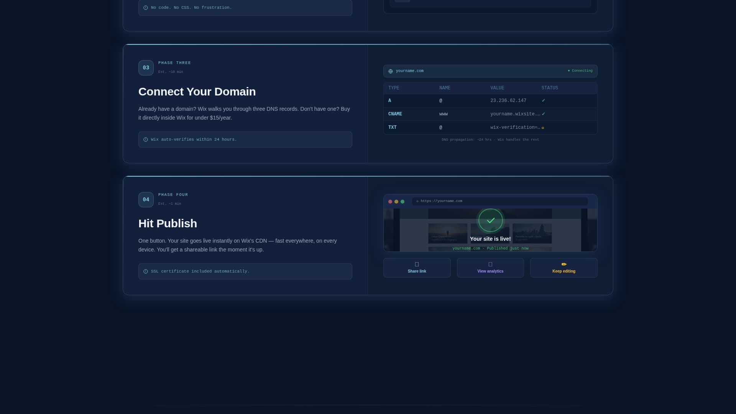Click the info icon near "No code. No CSS. No frustration"
The height and width of the screenshot is (414, 736).
tap(145, 7)
